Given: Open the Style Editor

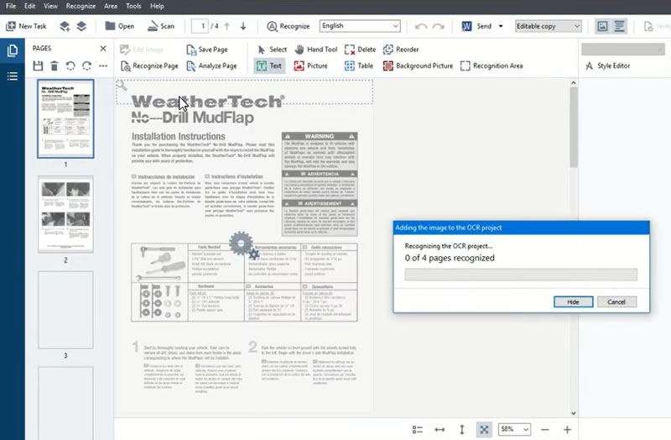Looking at the screenshot, I should 607,66.
